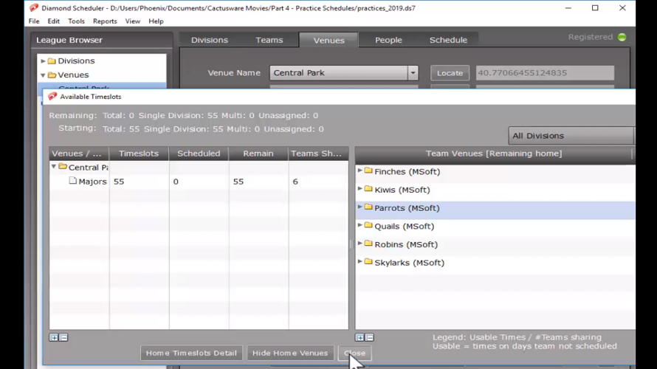Click the Timeslots column header
The width and height of the screenshot is (657, 369).
click(x=138, y=154)
